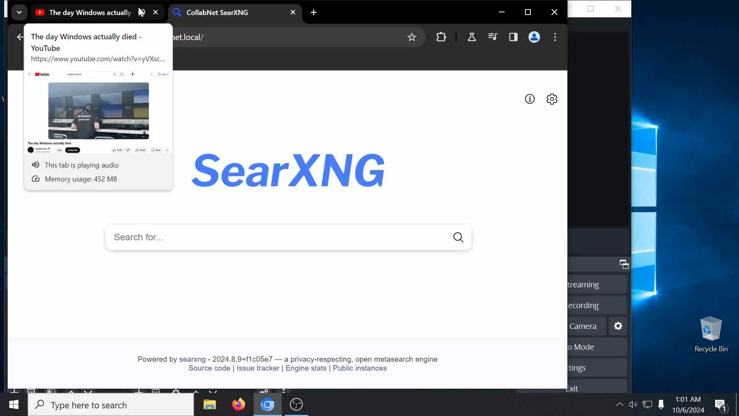The height and width of the screenshot is (416, 739).
Task: Click the magnifier search submit button
Action: coord(458,237)
